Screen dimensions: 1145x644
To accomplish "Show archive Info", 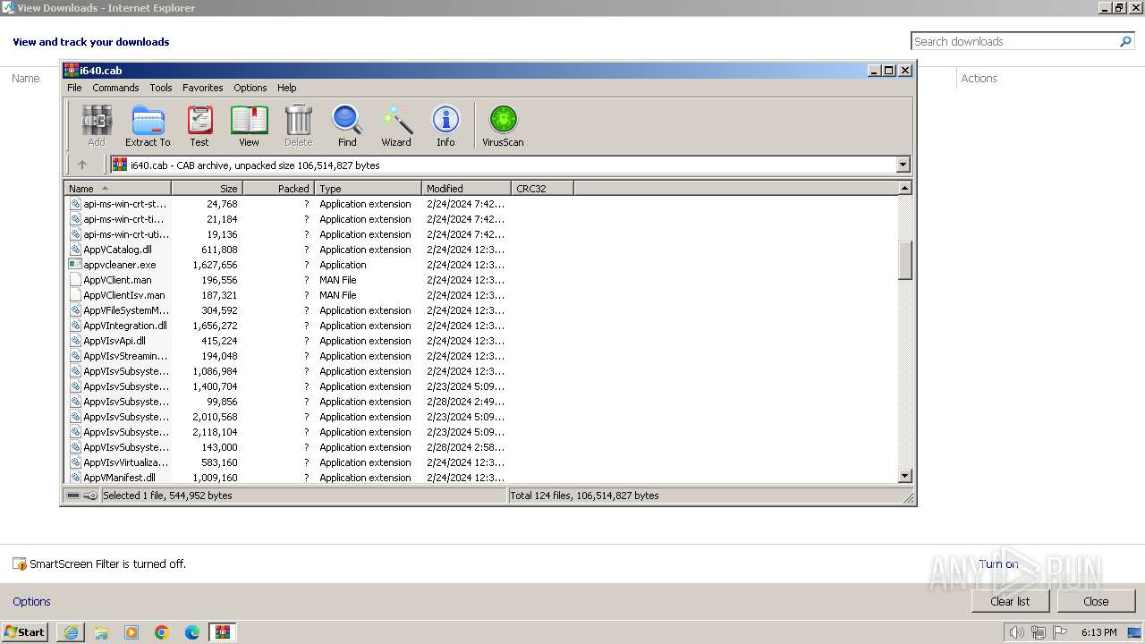I will 445,125.
